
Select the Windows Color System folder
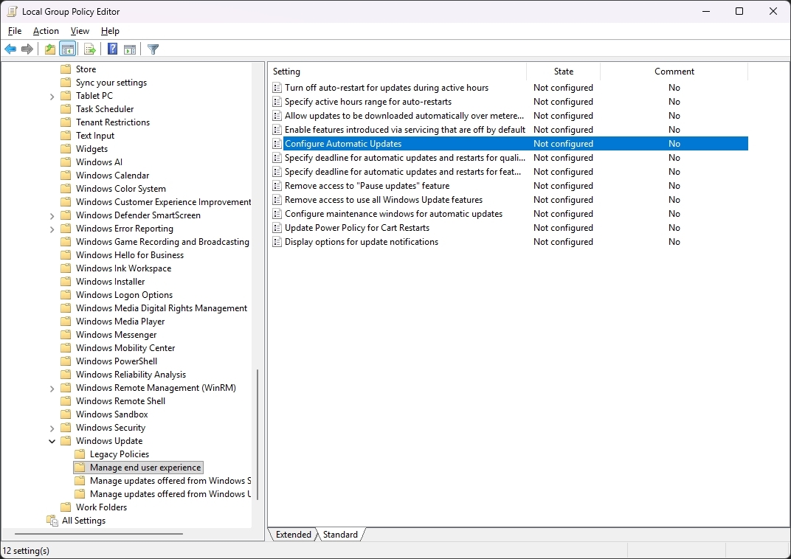click(x=120, y=189)
